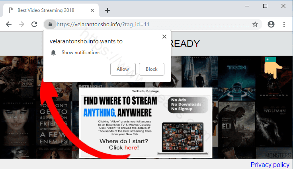Click the laptop image in the ad

(182, 138)
